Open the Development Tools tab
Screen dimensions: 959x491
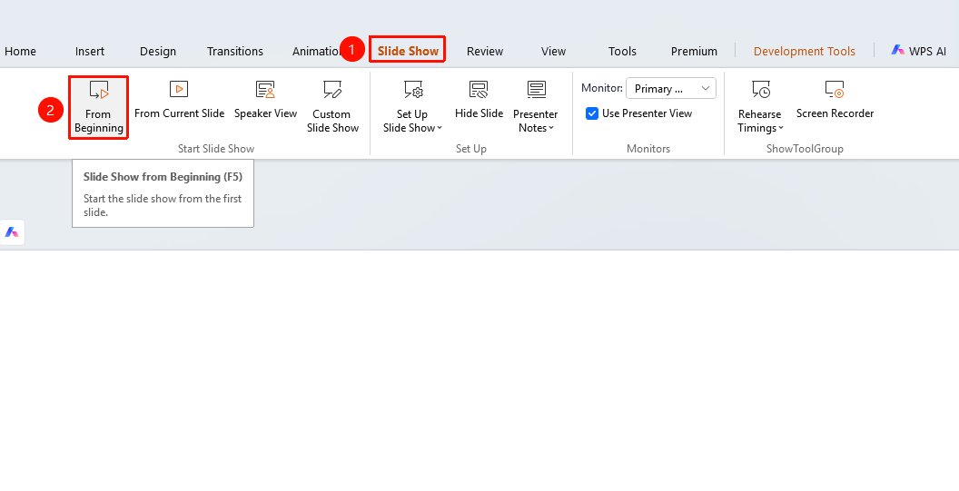[805, 52]
